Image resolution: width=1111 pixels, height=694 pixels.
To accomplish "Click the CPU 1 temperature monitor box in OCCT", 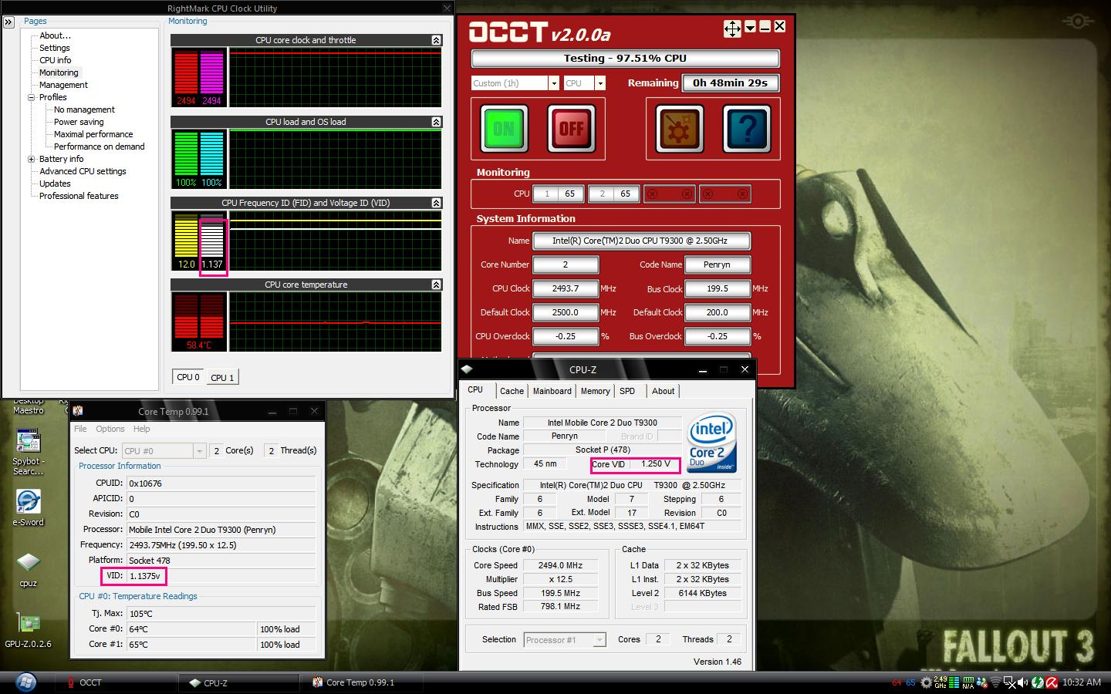I will click(559, 194).
